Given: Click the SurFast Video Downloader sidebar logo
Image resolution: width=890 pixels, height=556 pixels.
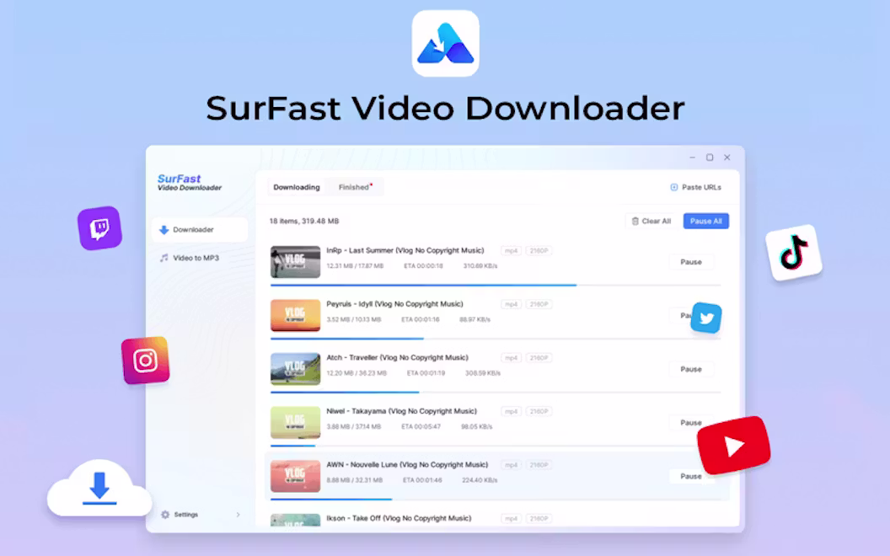Looking at the screenshot, I should coord(189,182).
